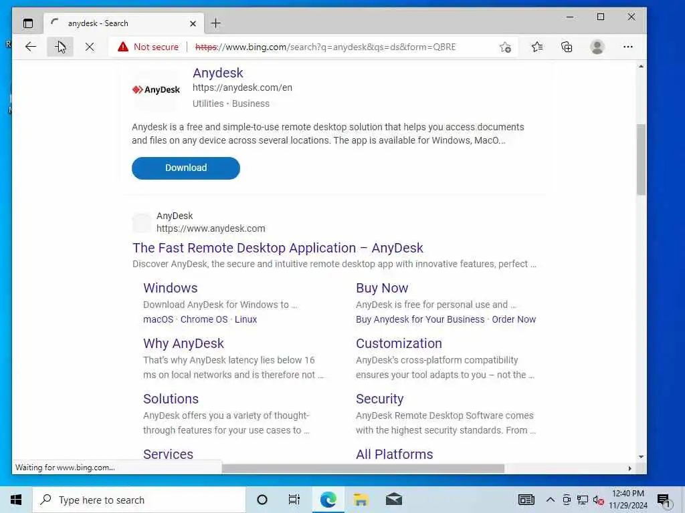Screen dimensions: 685x513
Task: Click the blue Download button
Action: [186, 168]
